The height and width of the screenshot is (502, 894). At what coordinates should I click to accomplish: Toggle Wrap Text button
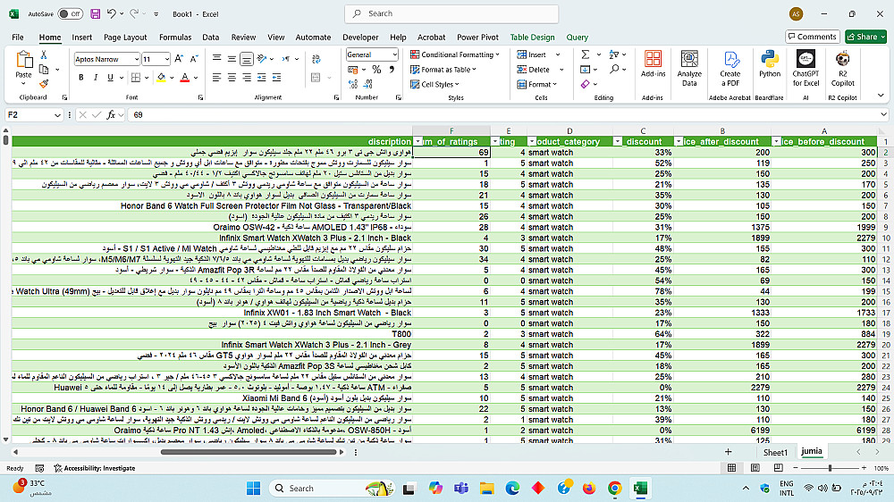tap(316, 59)
